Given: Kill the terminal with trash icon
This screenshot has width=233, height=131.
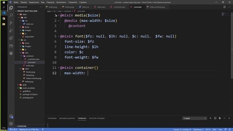Looking at the screenshot, I should [220, 118].
